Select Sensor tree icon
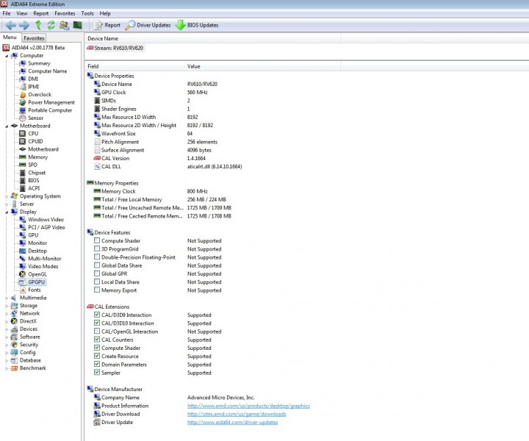Viewport: 529px width, 441px height. 23,118
